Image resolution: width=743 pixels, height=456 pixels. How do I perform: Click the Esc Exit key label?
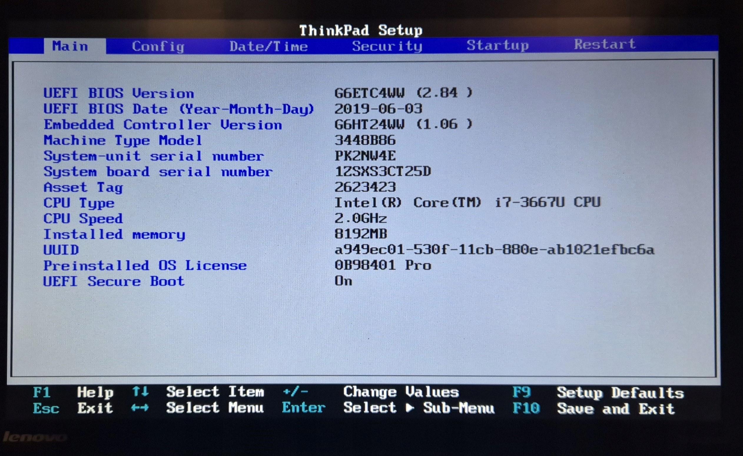pyautogui.click(x=46, y=409)
